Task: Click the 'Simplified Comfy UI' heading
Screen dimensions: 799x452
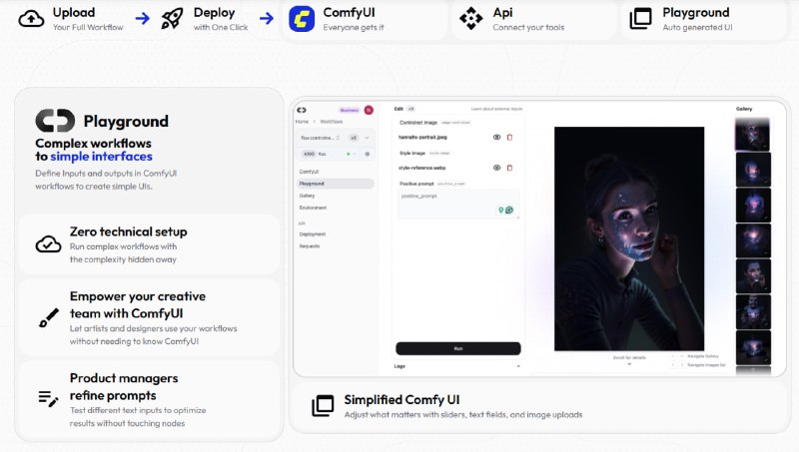Action: tap(401, 399)
